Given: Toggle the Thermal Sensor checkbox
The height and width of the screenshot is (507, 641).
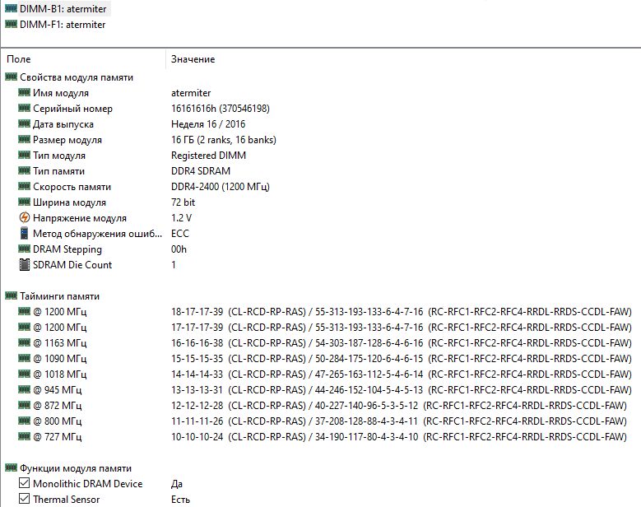Looking at the screenshot, I should tap(24, 499).
